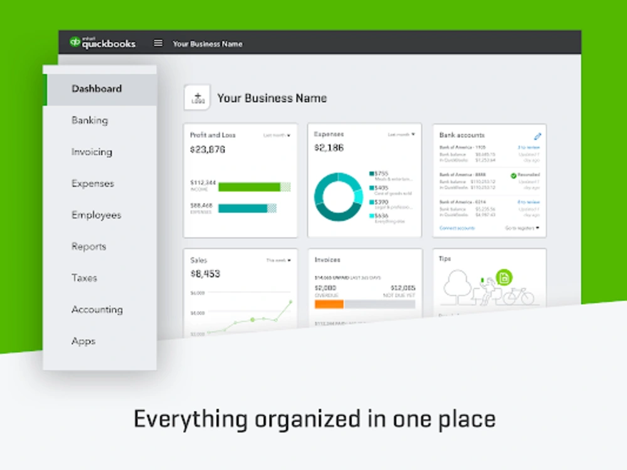
Task: Click the Bank accounts card title
Action: (x=462, y=135)
